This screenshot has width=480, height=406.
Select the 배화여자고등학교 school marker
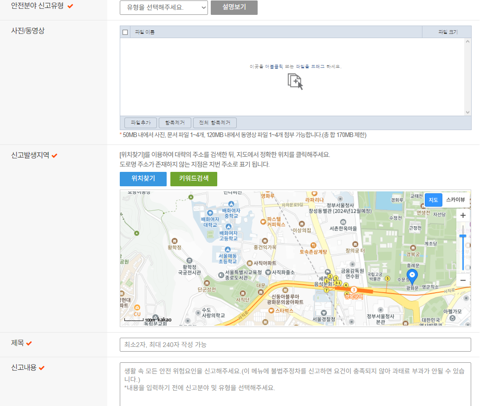(229, 226)
